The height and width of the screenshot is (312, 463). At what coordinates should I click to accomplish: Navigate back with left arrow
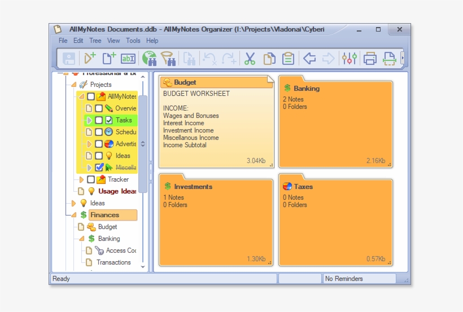point(309,58)
